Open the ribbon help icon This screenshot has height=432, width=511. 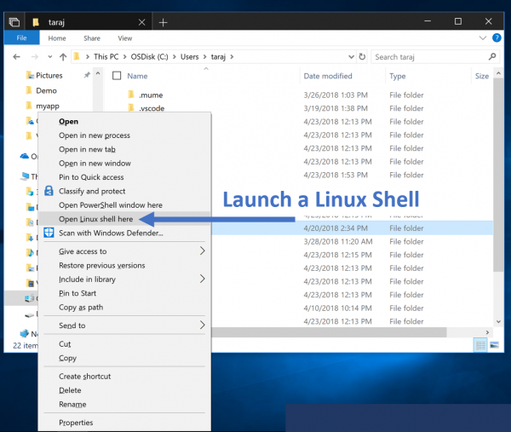tap(496, 38)
